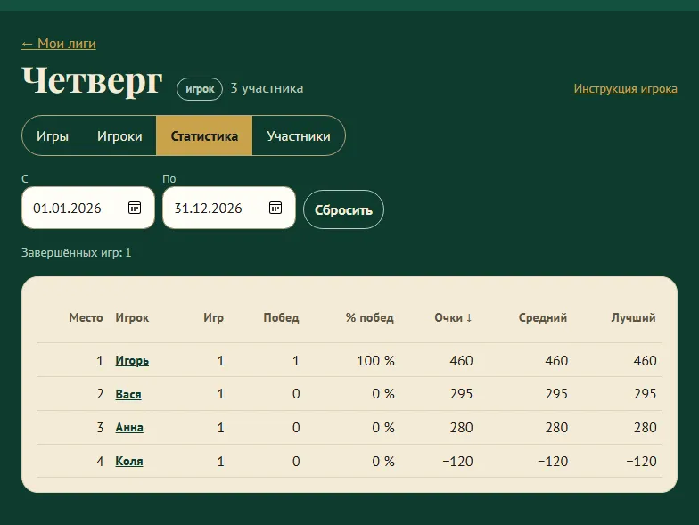Click 'Завершённых игр: 1' text
This screenshot has height=525, width=699.
[x=77, y=253]
